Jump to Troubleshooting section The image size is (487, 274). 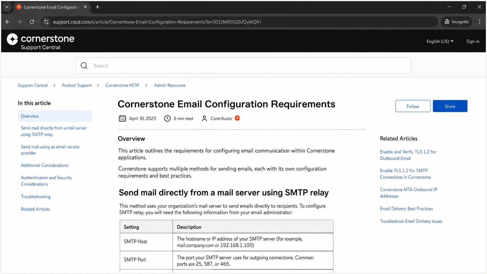(x=36, y=197)
